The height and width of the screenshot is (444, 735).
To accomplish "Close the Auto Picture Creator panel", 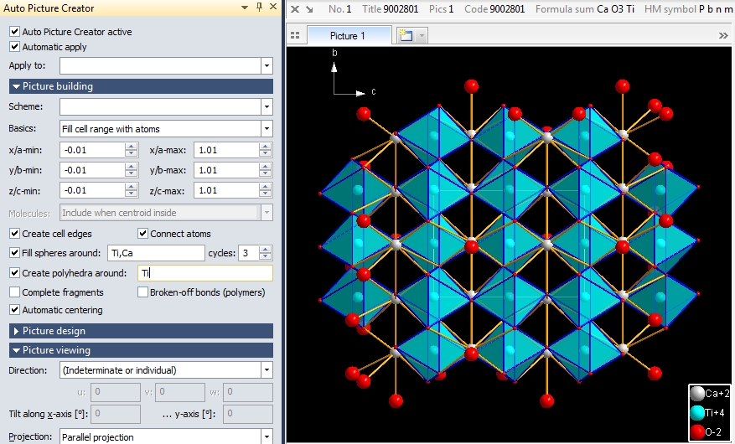I will [272, 8].
